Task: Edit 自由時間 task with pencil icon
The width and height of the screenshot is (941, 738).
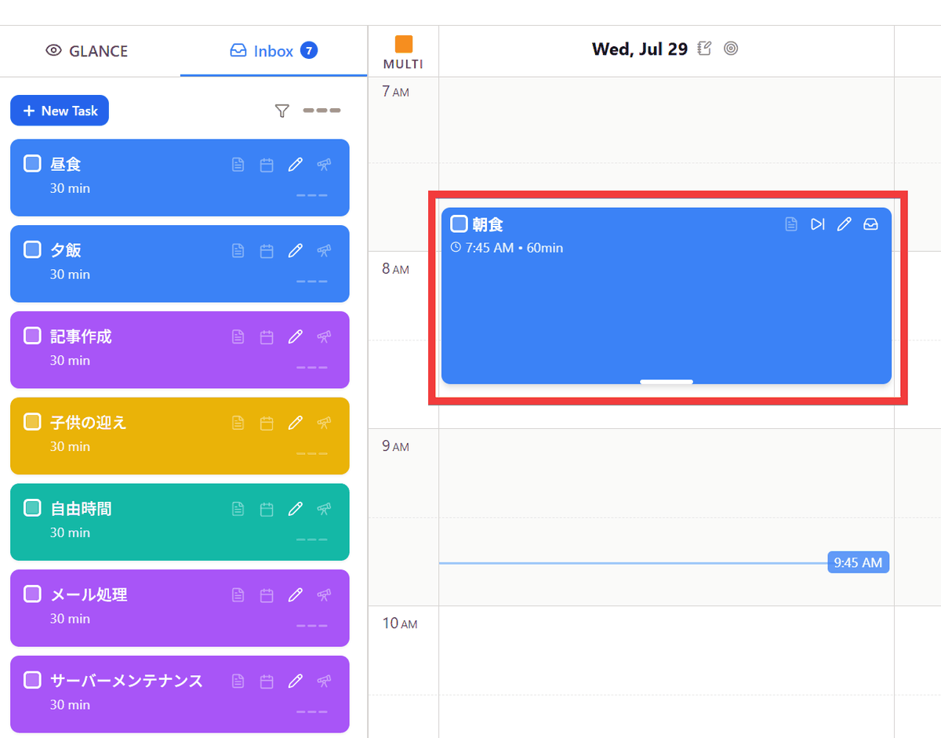Action: [x=295, y=509]
